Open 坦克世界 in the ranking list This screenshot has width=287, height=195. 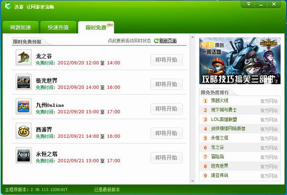pos(220,166)
